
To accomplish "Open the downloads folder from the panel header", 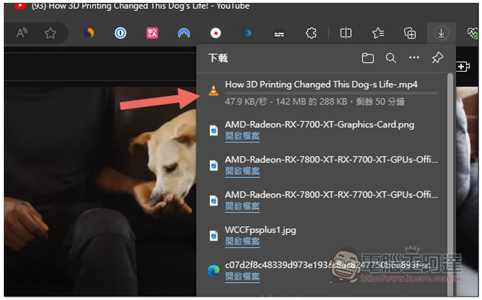I will tap(368, 58).
